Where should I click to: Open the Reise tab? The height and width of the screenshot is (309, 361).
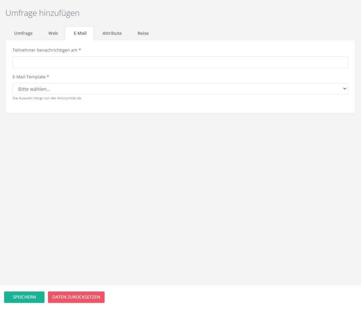[143, 33]
